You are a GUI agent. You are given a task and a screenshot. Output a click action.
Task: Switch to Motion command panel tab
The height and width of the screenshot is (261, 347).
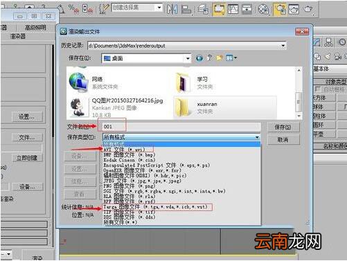(x=342, y=42)
